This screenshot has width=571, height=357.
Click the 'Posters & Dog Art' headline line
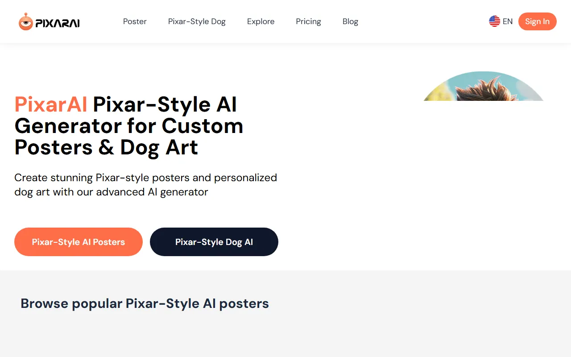tap(106, 147)
